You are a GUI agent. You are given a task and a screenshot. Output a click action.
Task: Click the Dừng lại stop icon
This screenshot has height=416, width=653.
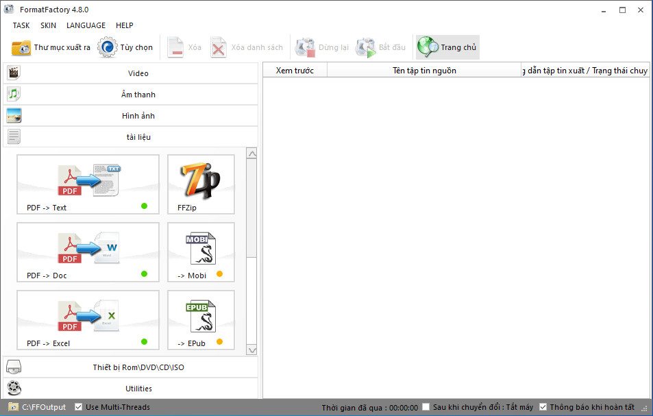tap(306, 47)
